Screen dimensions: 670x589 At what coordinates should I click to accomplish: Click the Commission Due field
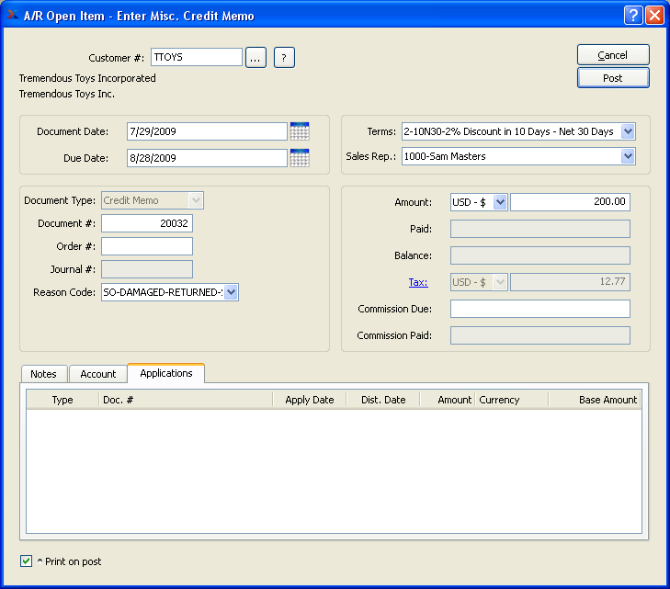click(x=539, y=309)
